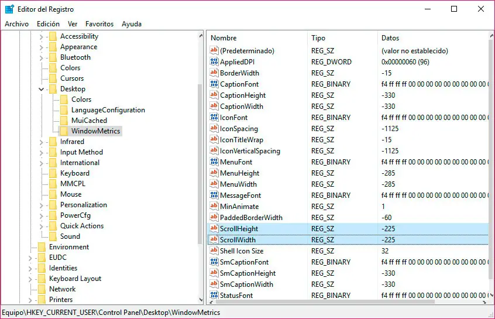Open the Archivo menu

(17, 24)
